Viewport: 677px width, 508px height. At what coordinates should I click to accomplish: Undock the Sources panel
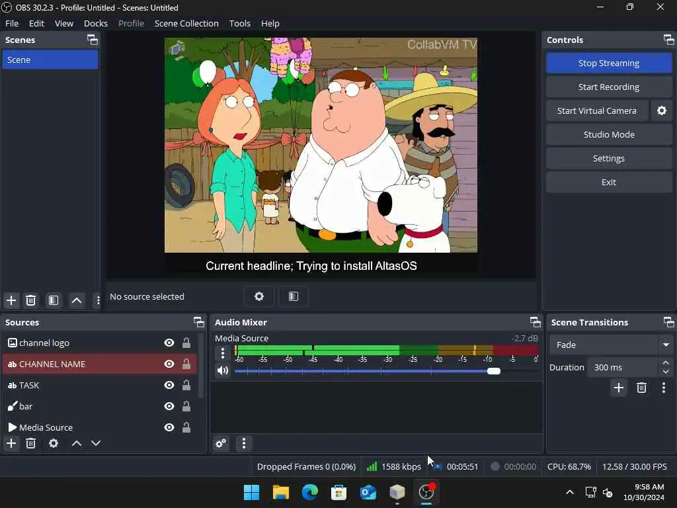pyautogui.click(x=198, y=322)
